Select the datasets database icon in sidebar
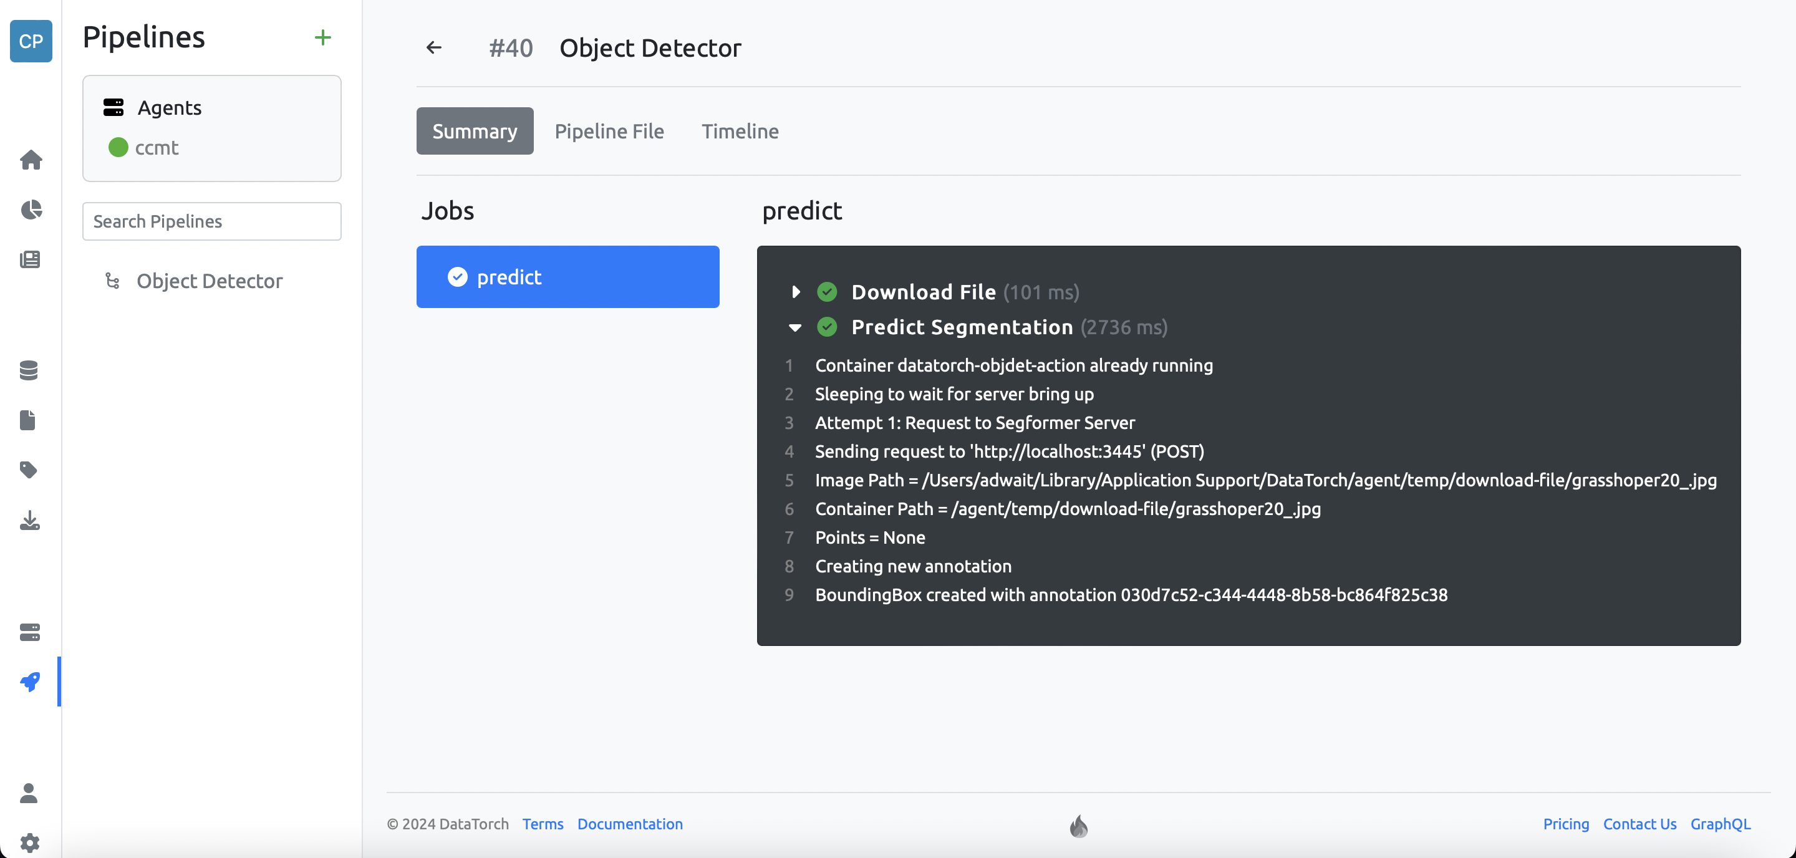1796x858 pixels. pos(29,370)
